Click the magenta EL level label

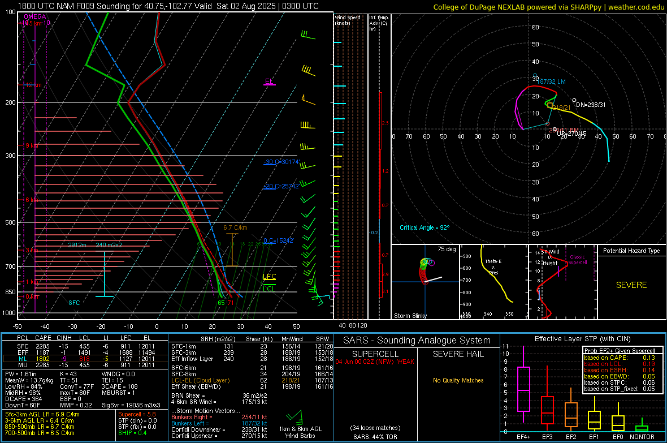tap(269, 81)
